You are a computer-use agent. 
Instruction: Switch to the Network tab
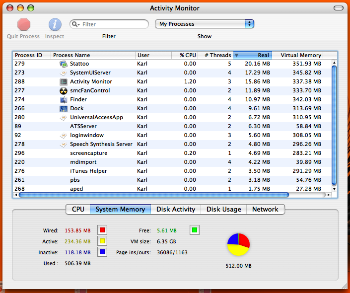(x=266, y=209)
